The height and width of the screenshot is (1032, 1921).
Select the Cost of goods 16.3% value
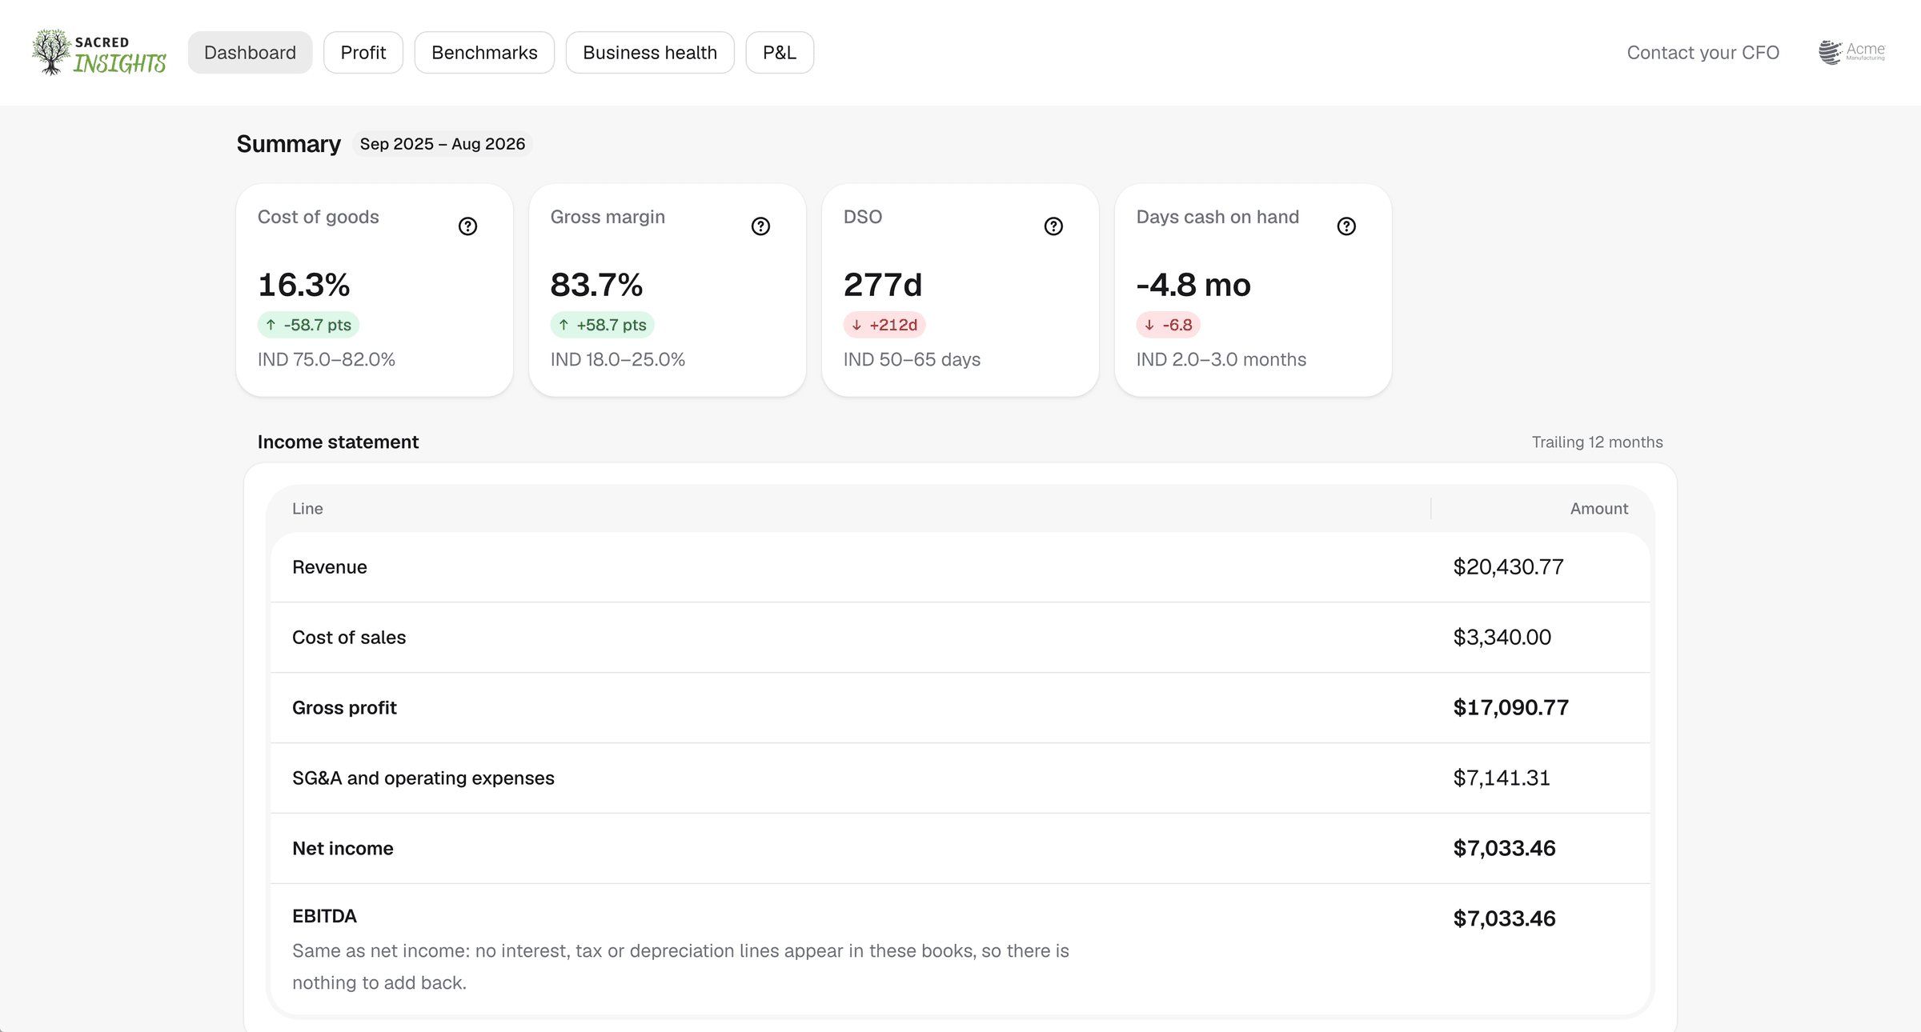pos(304,285)
